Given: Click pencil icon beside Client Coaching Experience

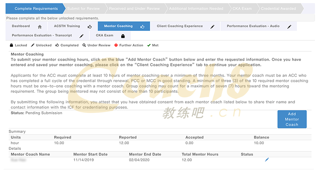Looking at the screenshot, I should click(x=213, y=27).
